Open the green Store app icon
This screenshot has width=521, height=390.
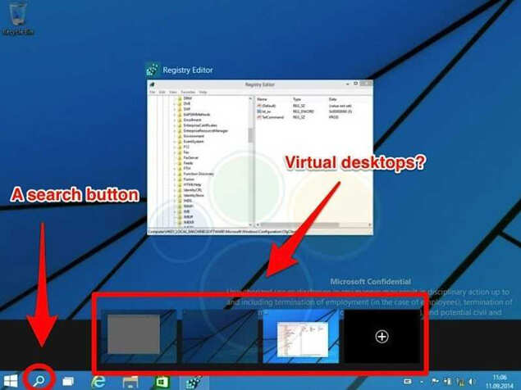point(160,381)
